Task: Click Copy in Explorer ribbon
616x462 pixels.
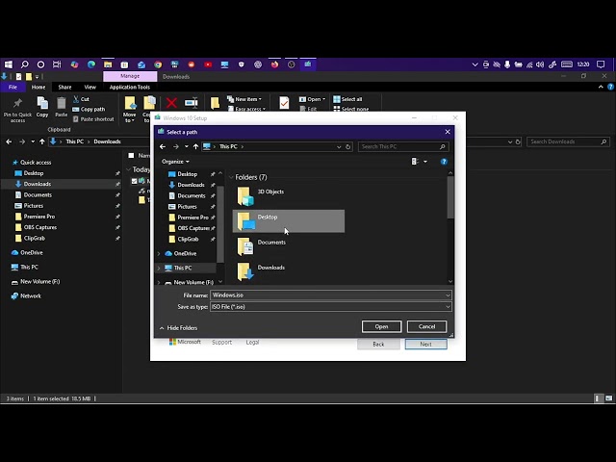Action: tap(42, 107)
